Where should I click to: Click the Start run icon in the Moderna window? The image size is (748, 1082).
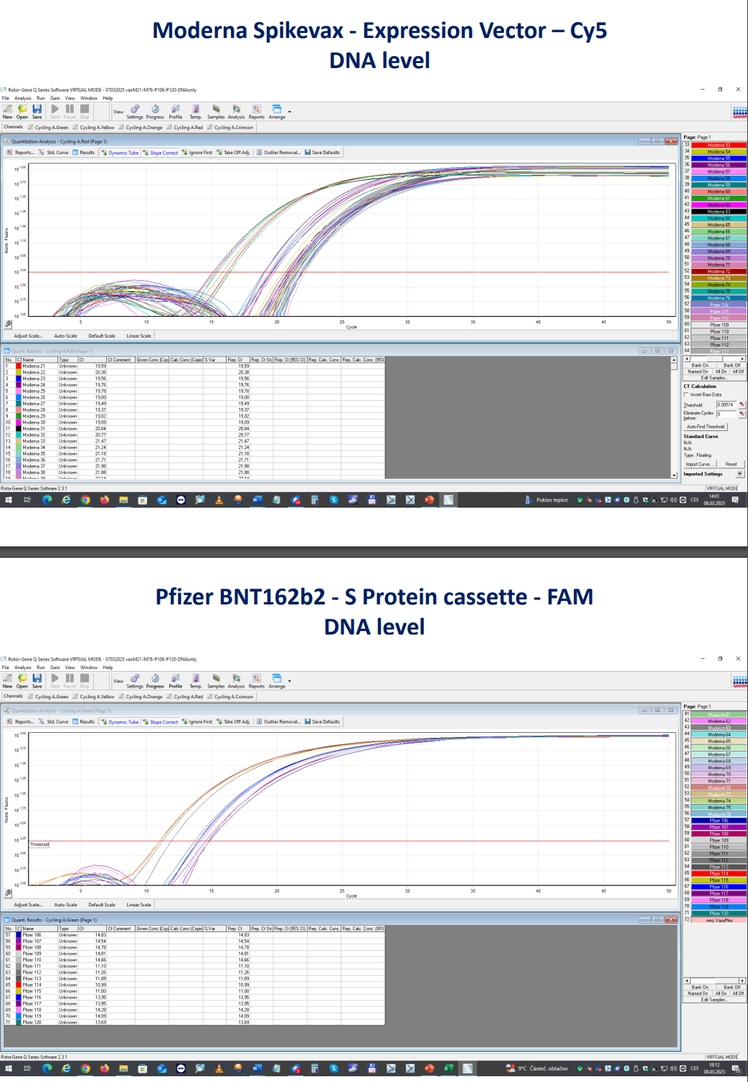[55, 111]
